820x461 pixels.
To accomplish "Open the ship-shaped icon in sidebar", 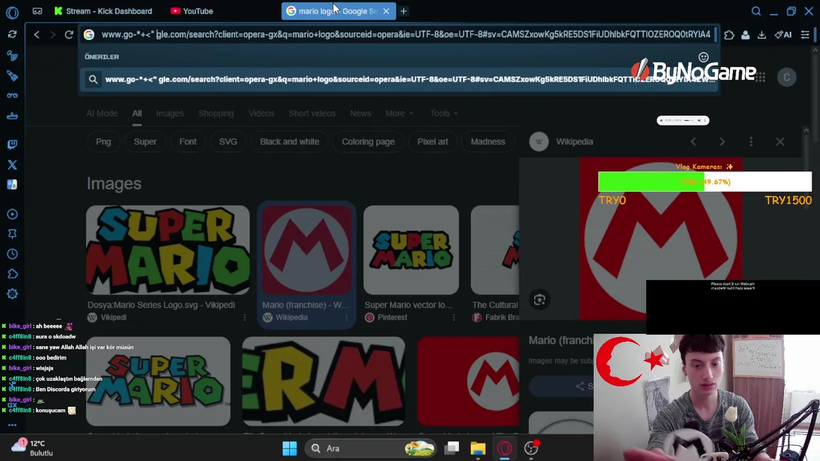I will [12, 116].
